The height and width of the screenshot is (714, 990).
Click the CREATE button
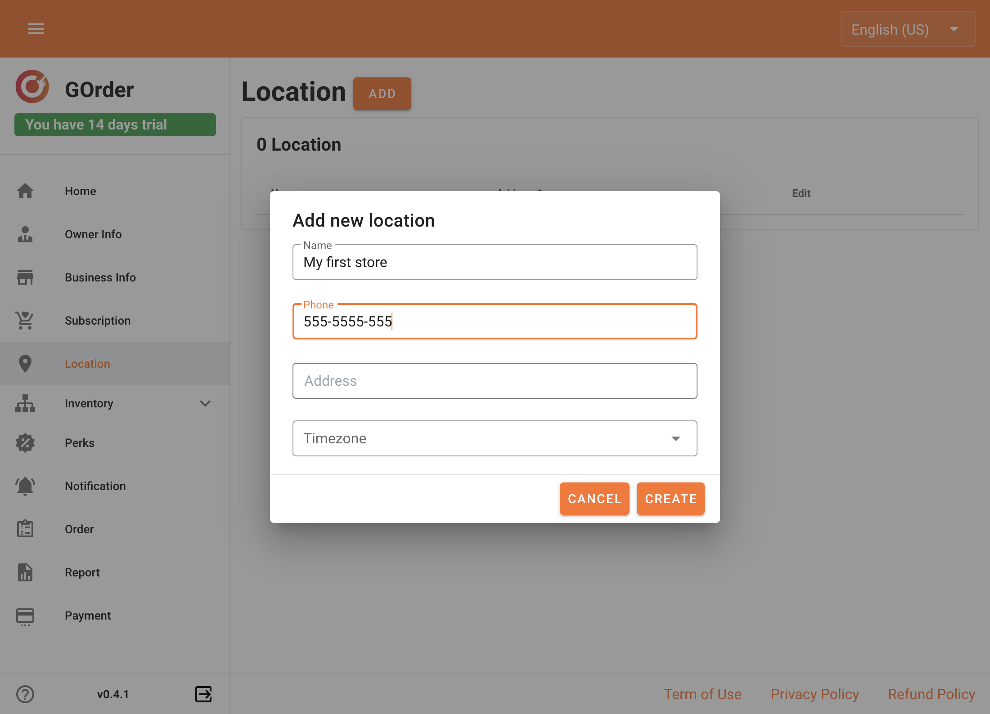click(x=670, y=499)
